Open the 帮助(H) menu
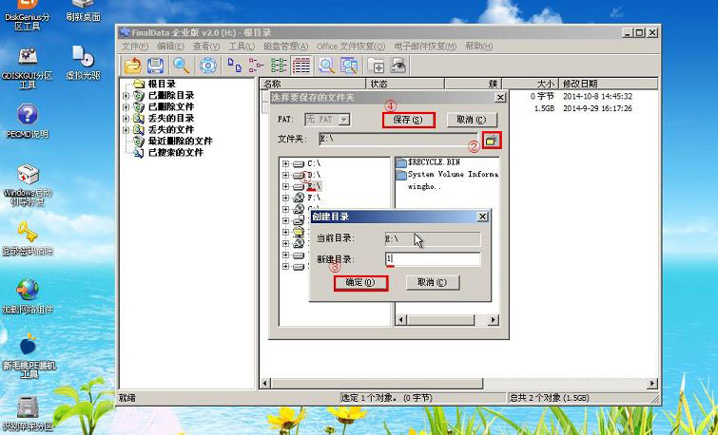Viewport: 718px width, 435px height. 478,47
